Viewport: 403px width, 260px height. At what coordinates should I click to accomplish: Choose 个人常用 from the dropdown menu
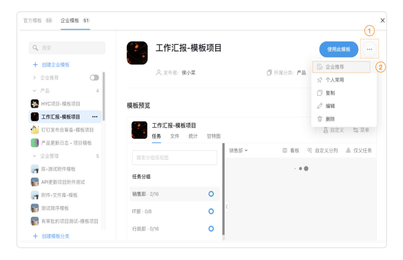(344, 80)
